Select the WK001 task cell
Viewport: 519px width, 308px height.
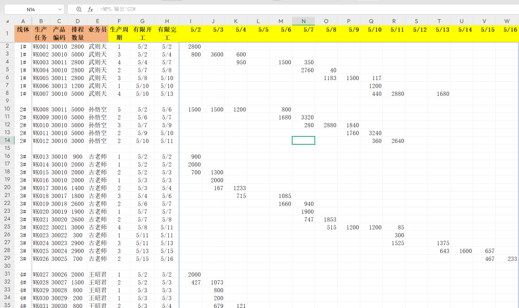coord(41,47)
